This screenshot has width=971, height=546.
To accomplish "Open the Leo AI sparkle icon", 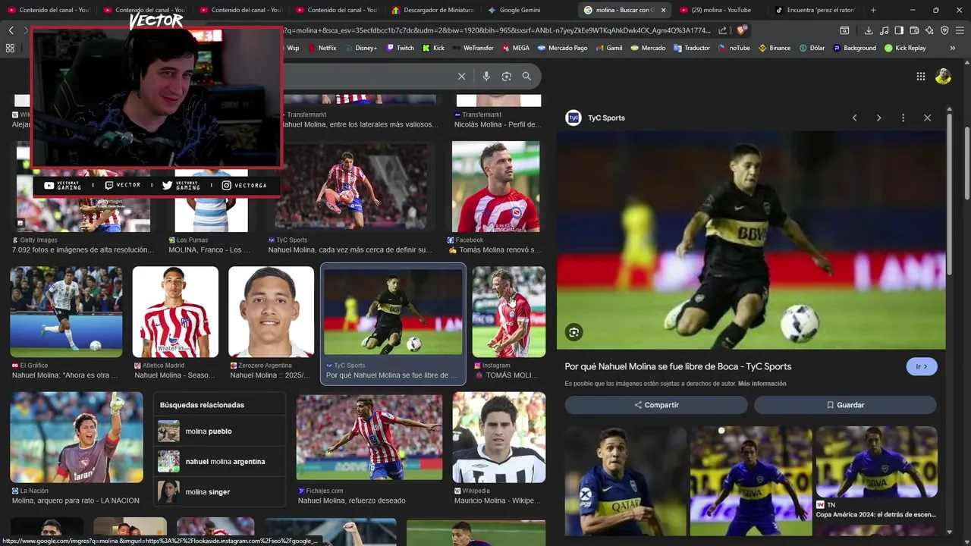I will pos(929,30).
